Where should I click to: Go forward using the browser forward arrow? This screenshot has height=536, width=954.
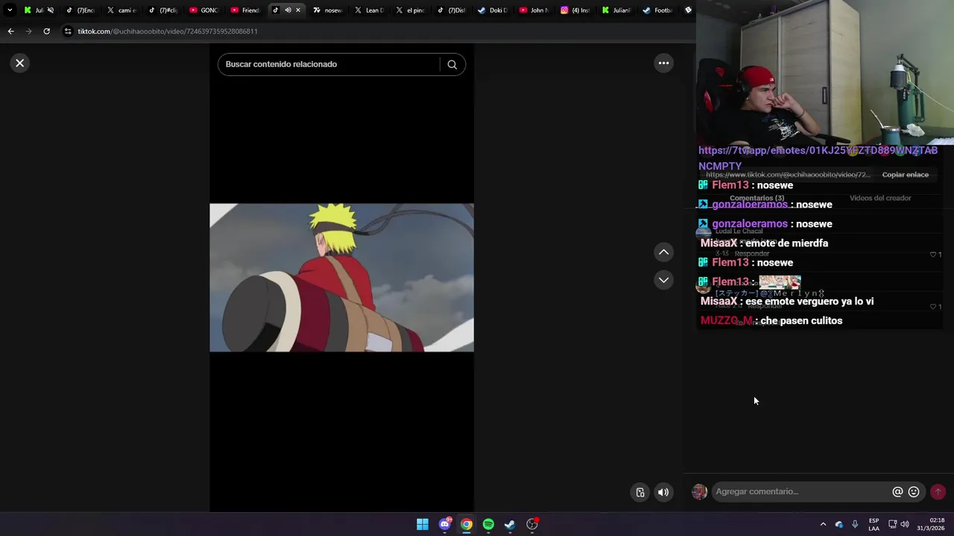pyautogui.click(x=28, y=31)
